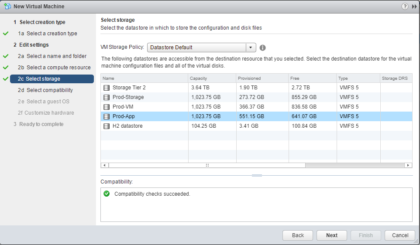Click the Back button
Viewport: 420px width, 245px height.
click(x=298, y=235)
